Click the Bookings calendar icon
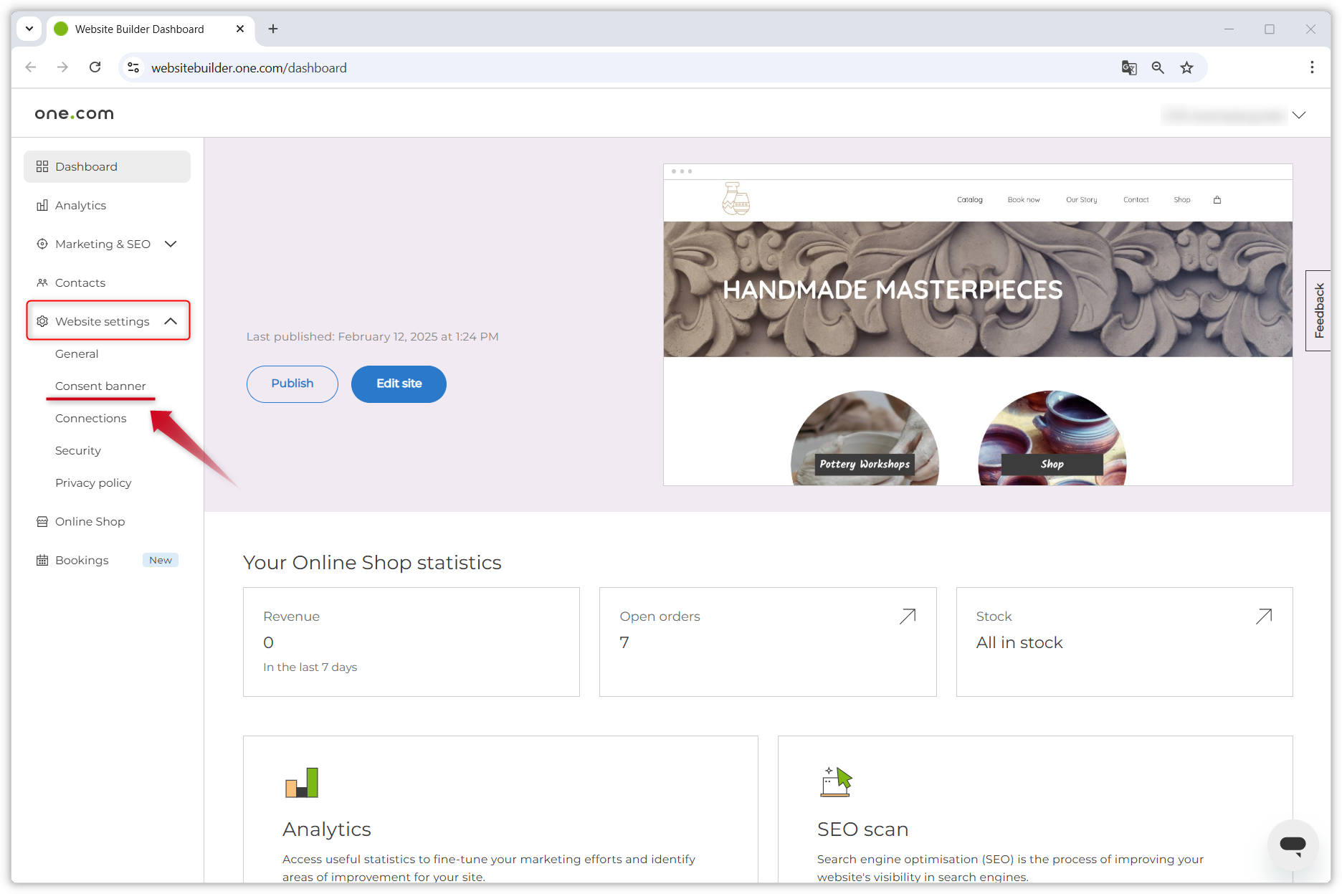Image resolution: width=1342 pixels, height=894 pixels. (42, 560)
